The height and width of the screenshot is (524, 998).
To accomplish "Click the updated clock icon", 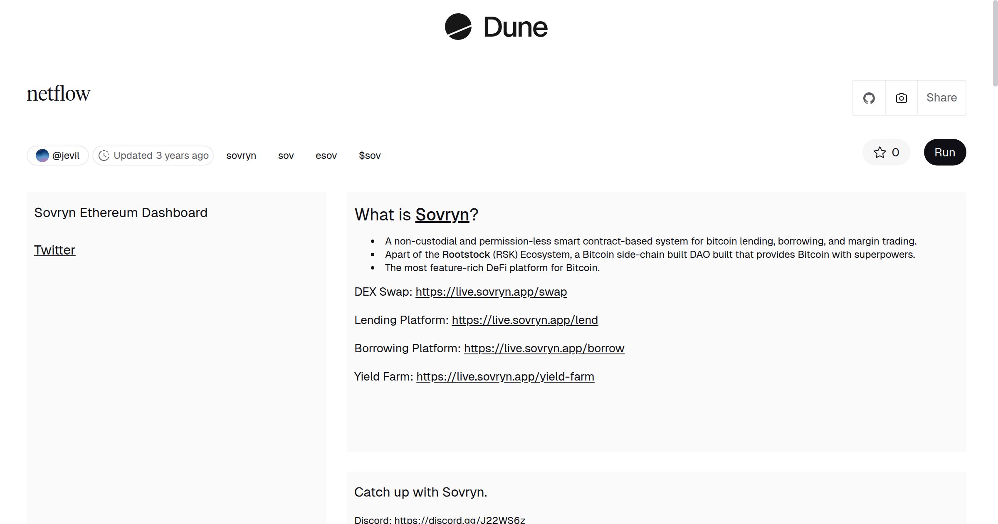I will point(104,156).
